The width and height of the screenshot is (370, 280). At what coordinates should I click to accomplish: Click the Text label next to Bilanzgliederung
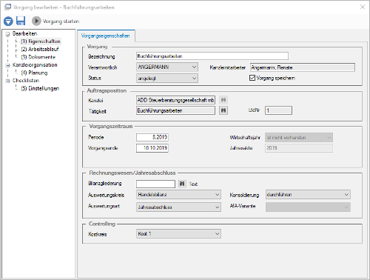click(x=193, y=184)
